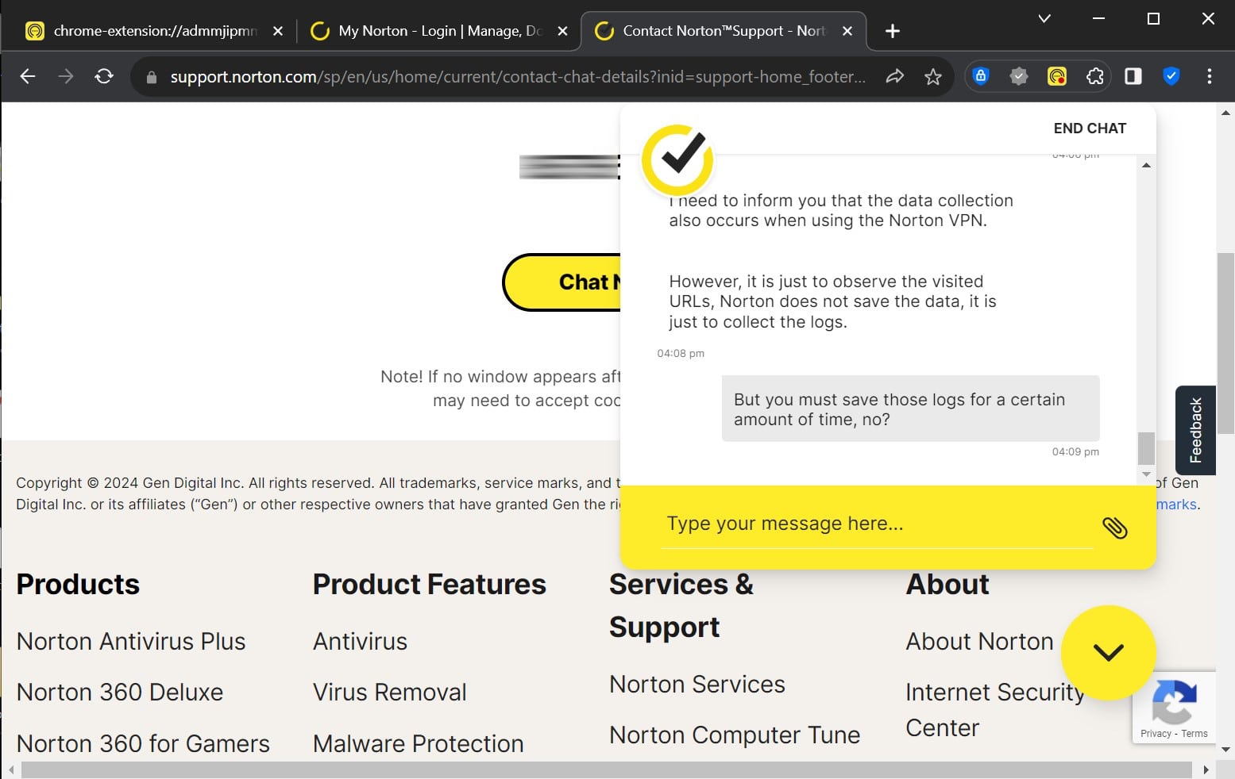1235x779 pixels.
Task: Close the My Norton Login tab
Action: point(562,31)
